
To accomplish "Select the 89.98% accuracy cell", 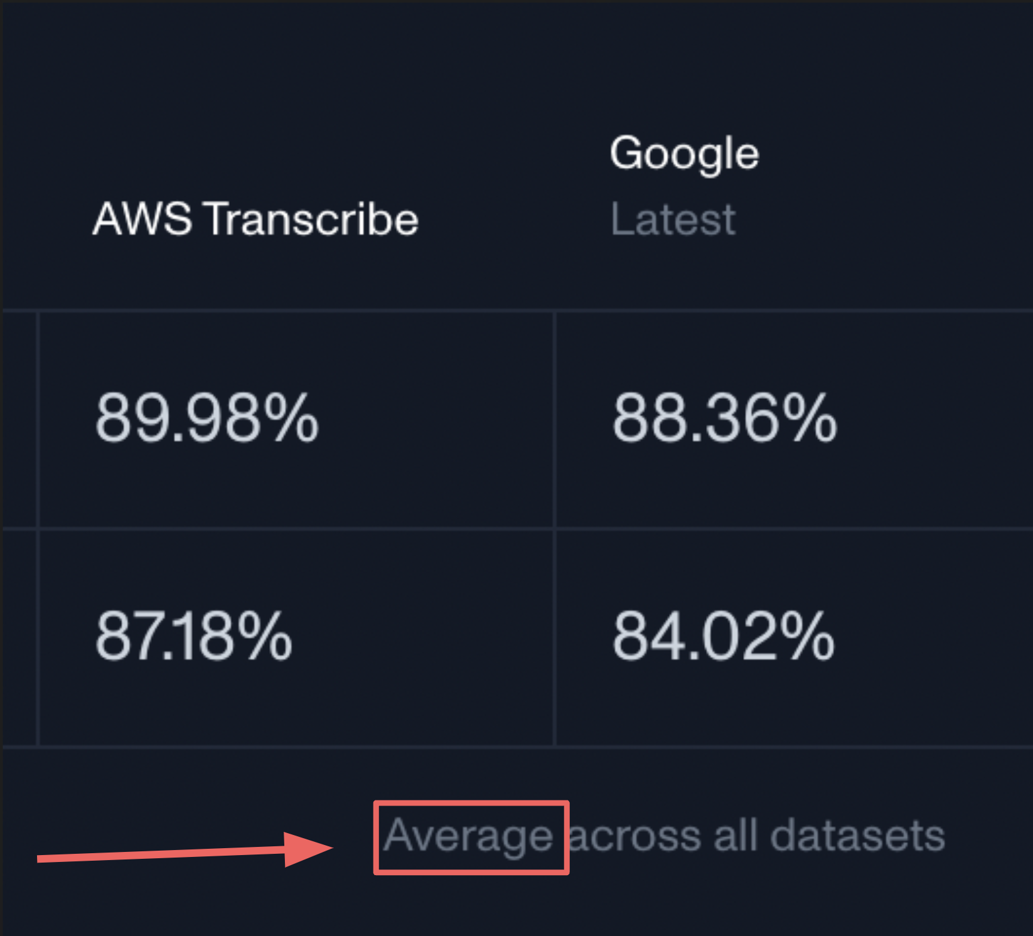I will (297, 419).
